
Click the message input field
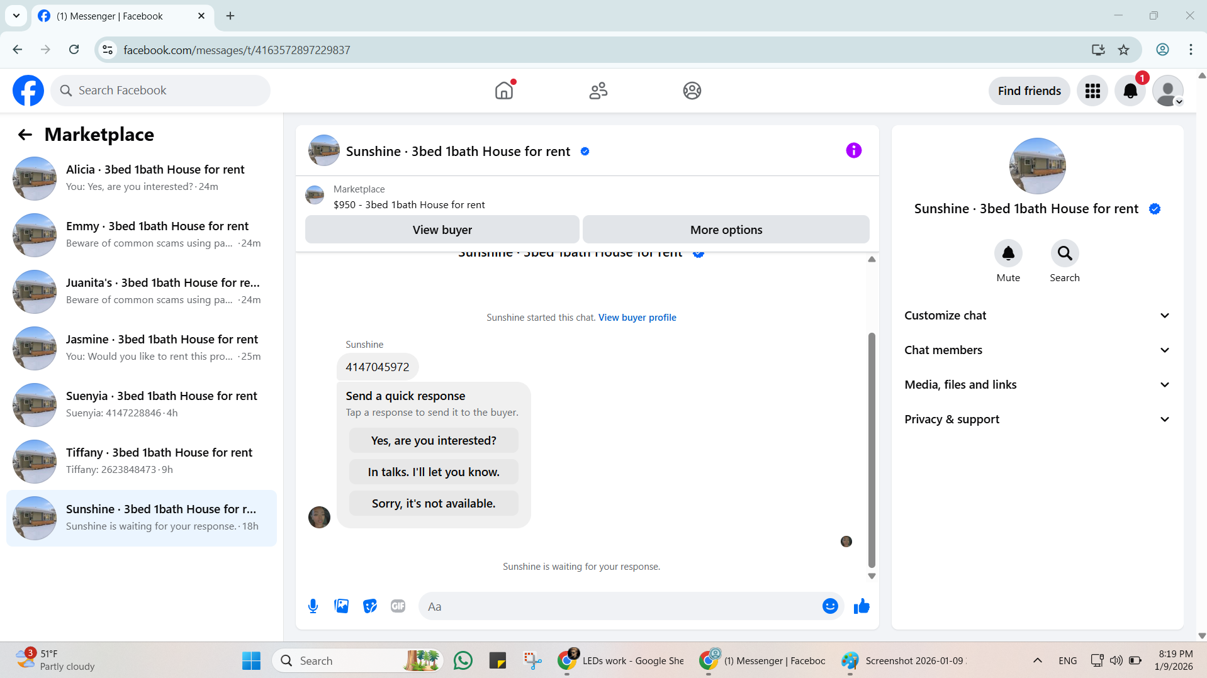click(x=620, y=606)
